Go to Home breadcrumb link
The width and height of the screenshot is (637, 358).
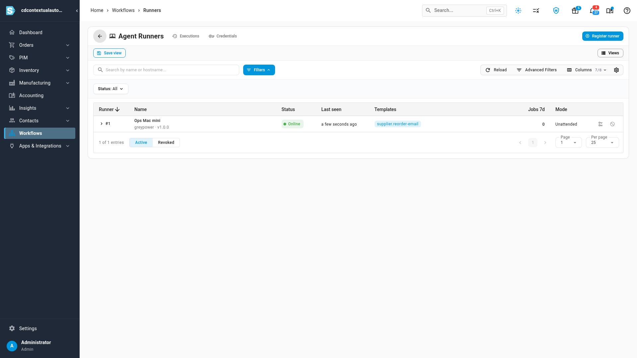point(97,10)
